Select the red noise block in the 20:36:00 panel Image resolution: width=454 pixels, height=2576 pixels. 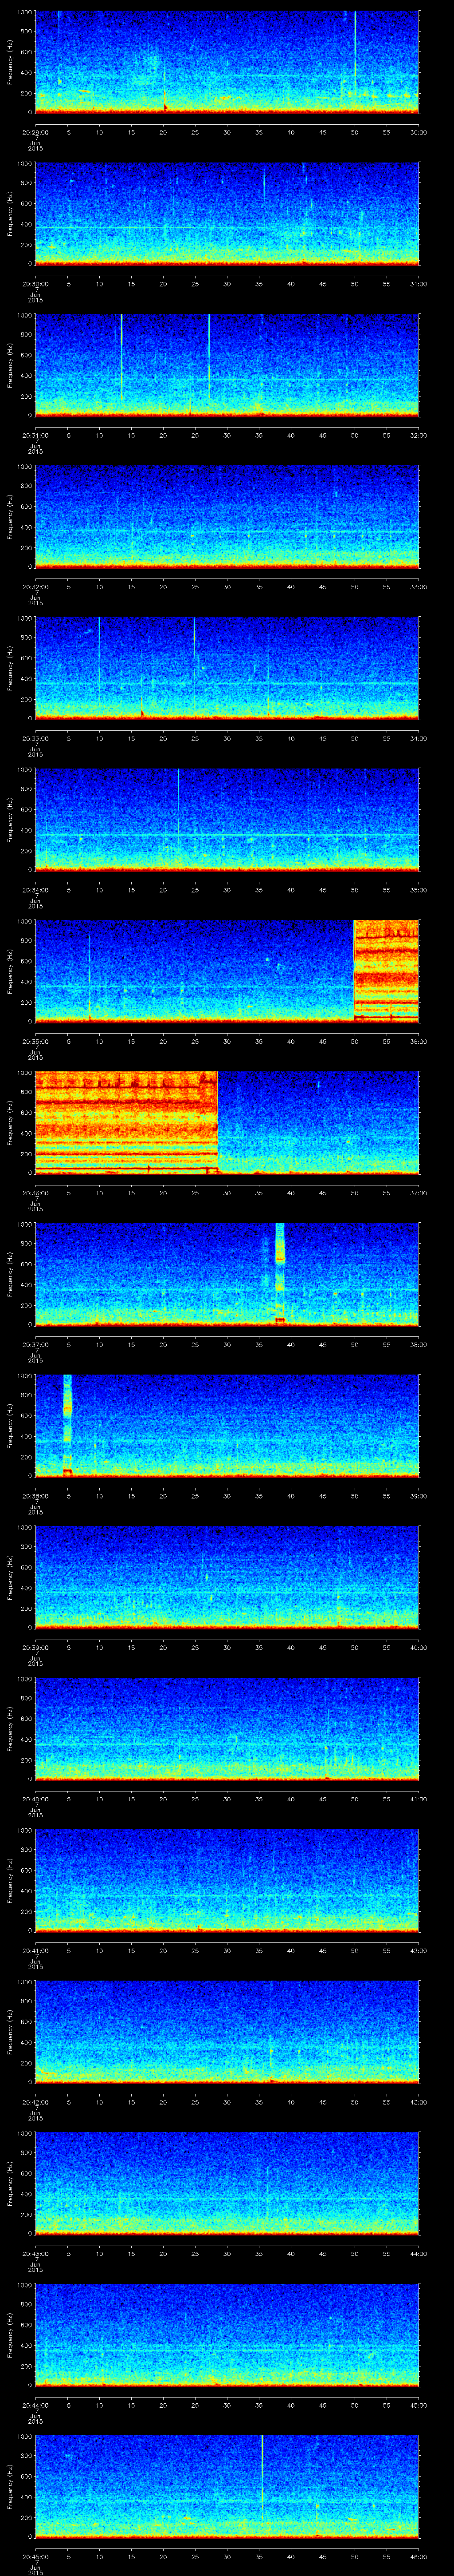126,1122
